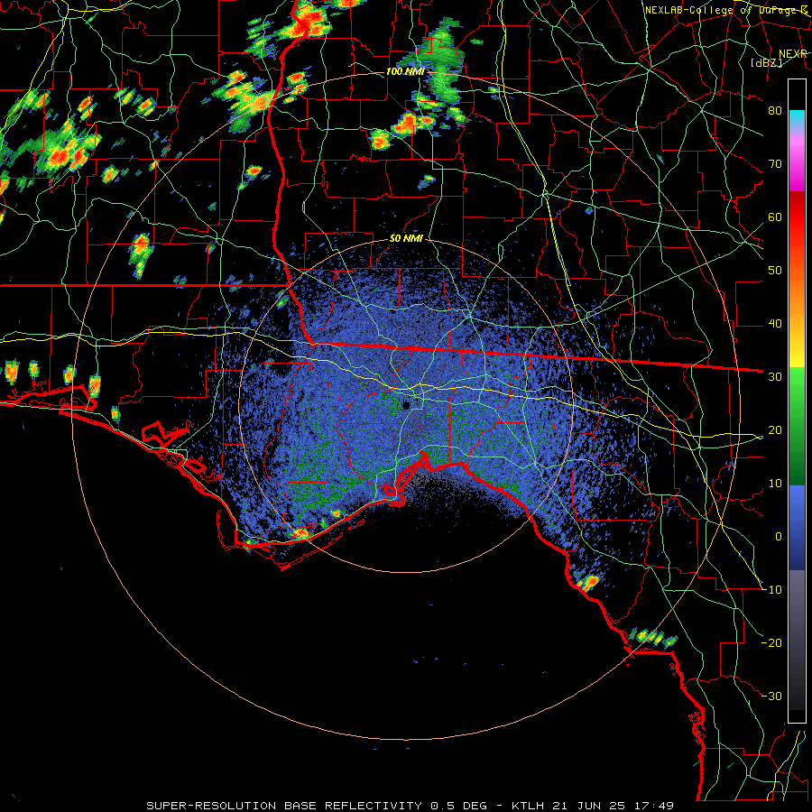Viewport: 812px width, 812px height.
Task: Click the black radar site dot at the map center
Action: pyautogui.click(x=407, y=404)
